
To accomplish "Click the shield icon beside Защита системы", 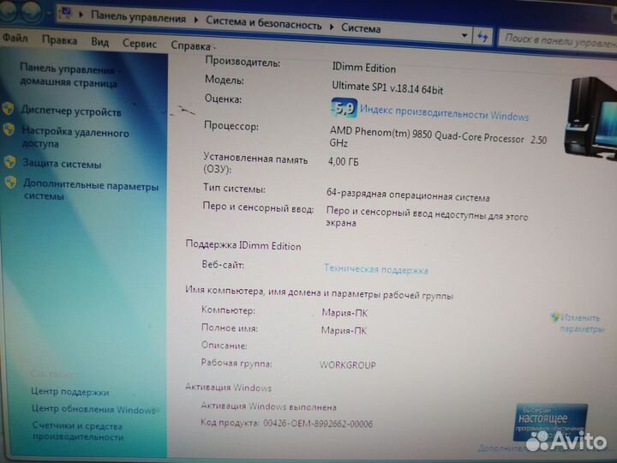I will pos(9,161).
